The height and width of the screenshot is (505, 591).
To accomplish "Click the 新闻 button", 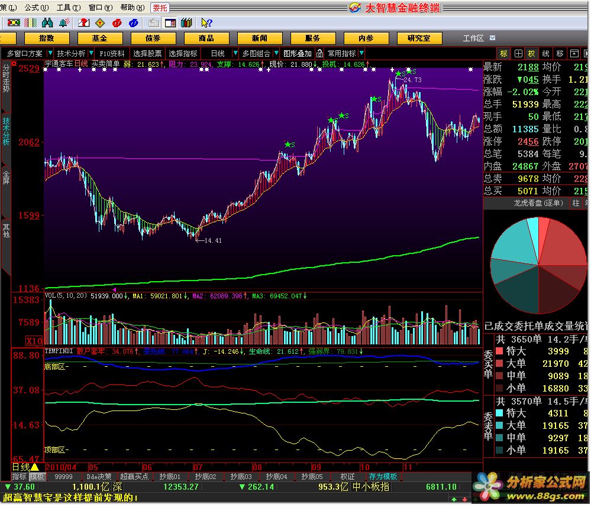I will pos(260,38).
